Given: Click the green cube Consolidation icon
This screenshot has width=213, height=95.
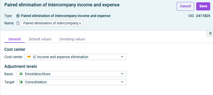Looking at the screenshot, I should (21, 82).
